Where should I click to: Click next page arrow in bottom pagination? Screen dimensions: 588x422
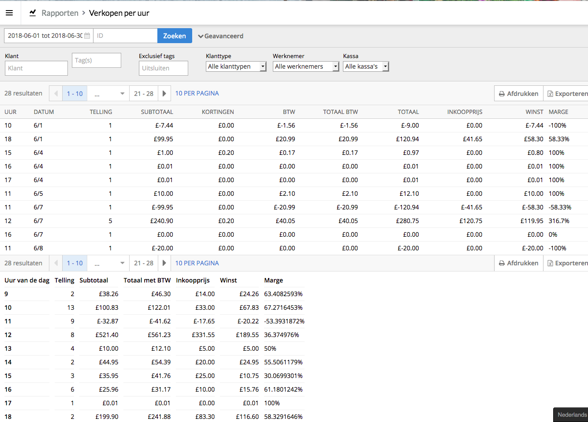click(164, 263)
